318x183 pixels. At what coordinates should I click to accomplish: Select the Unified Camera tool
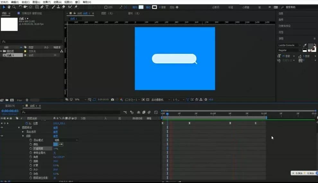pos(25,7)
